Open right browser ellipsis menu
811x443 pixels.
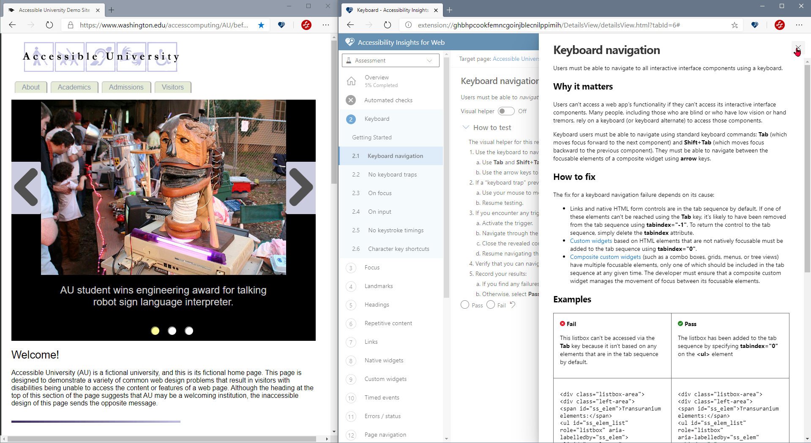[x=799, y=25]
